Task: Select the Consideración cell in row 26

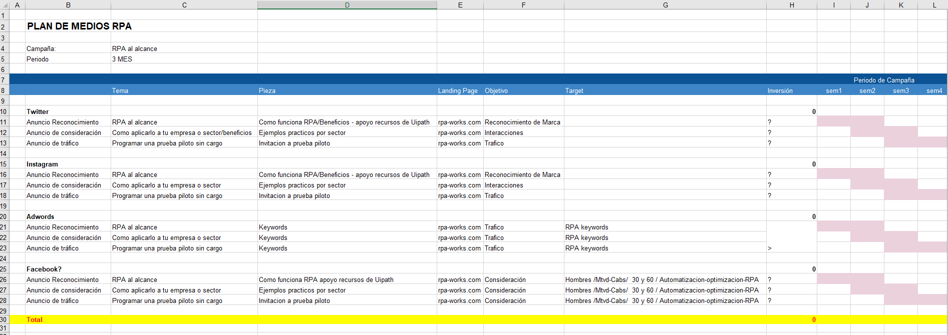Action: click(524, 279)
